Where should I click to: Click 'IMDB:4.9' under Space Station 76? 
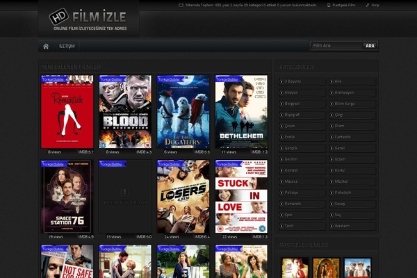(85, 237)
